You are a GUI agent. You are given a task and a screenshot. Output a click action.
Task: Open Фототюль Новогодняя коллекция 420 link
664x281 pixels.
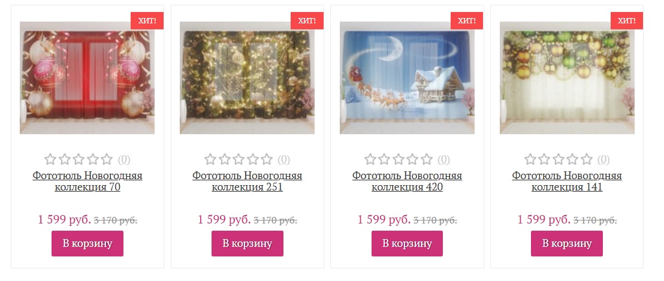click(x=407, y=181)
